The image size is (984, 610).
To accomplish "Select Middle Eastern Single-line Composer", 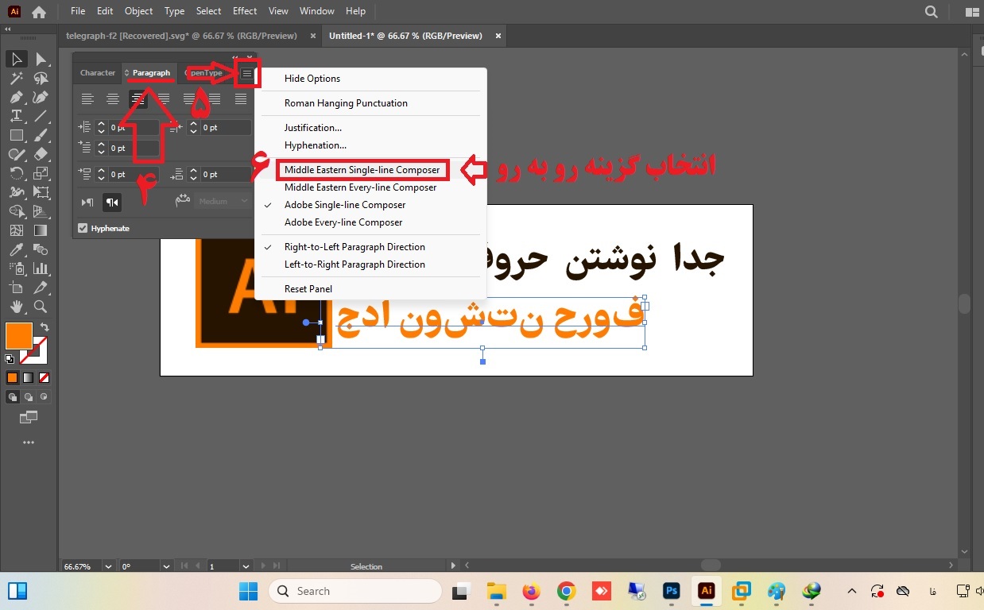I will click(x=362, y=169).
